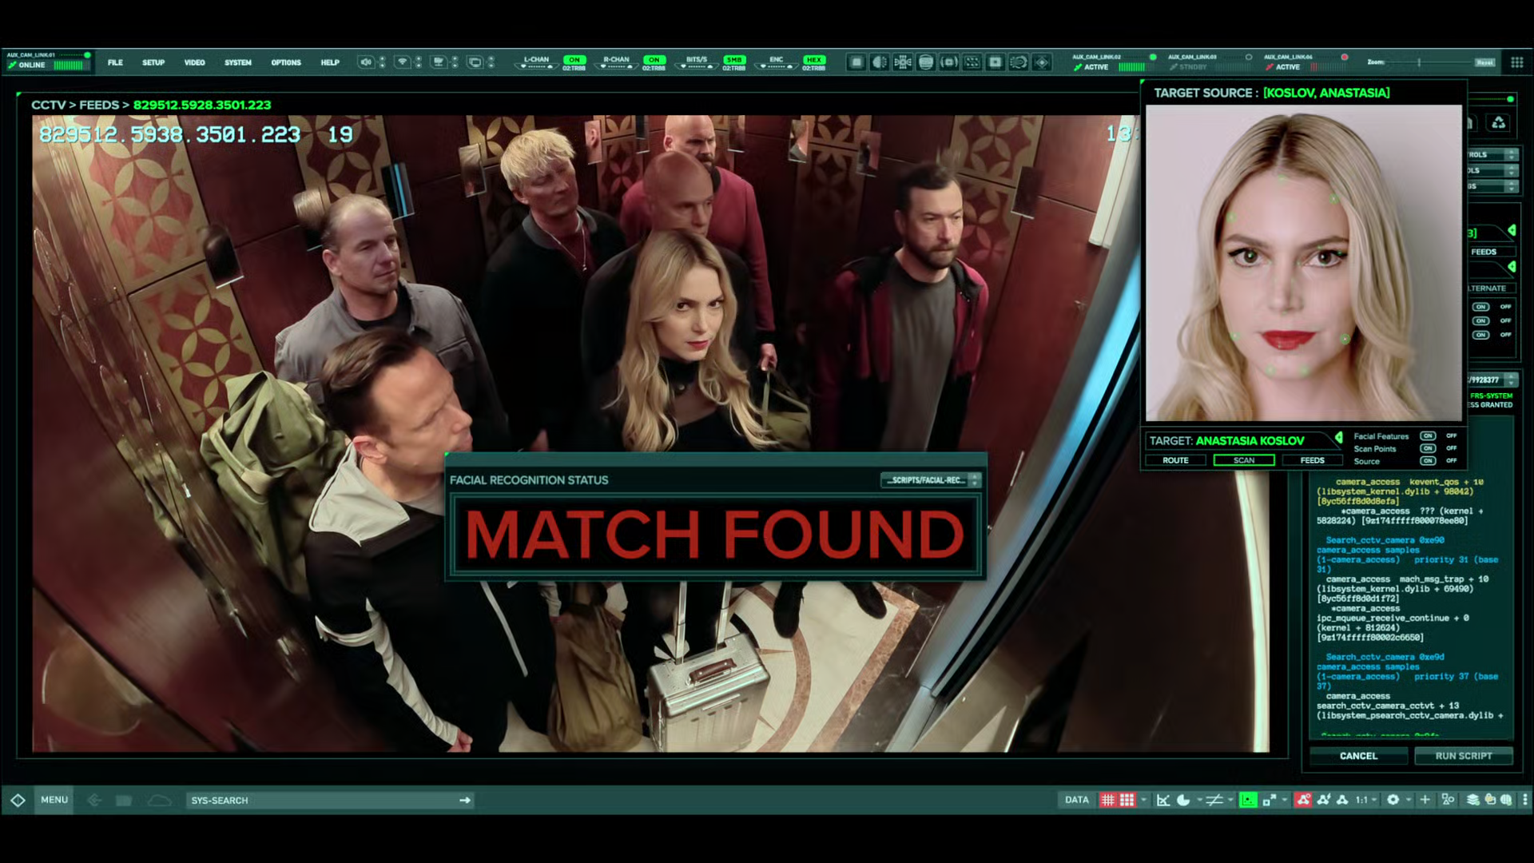Toggle Facial Features ON switch
Image resolution: width=1534 pixels, height=863 pixels.
tap(1428, 436)
